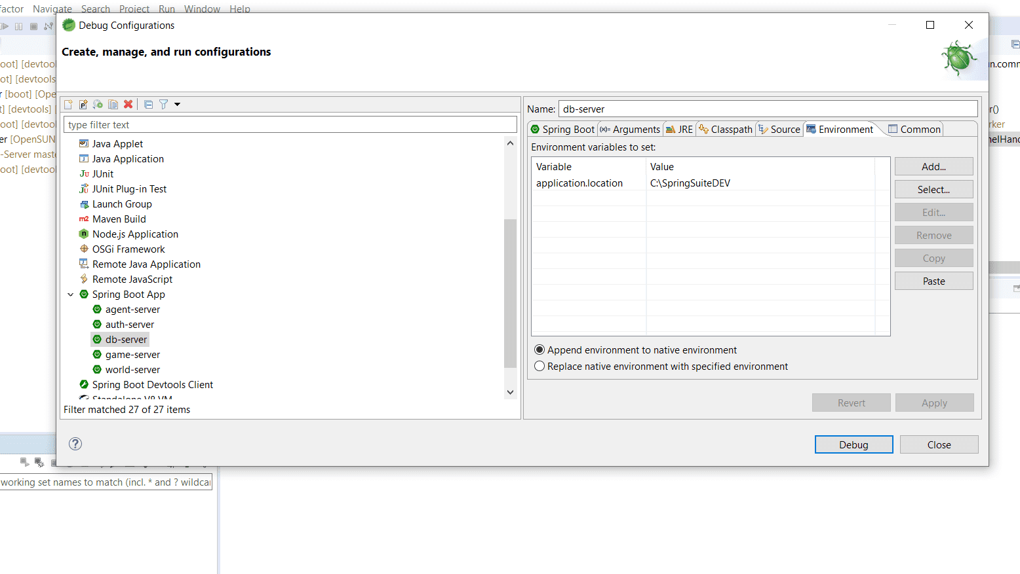Select OSGi Framework configuration type

coord(128,249)
